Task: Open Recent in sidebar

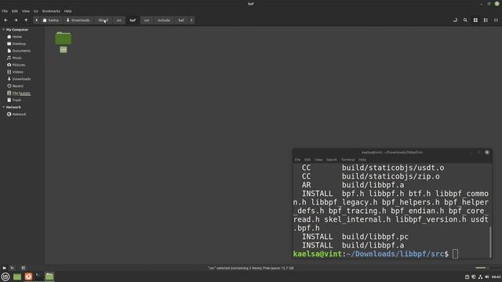Action: (x=17, y=86)
